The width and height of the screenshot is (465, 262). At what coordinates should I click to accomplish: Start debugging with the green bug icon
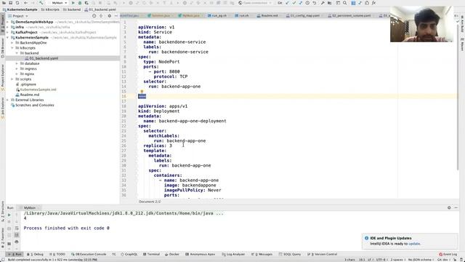(x=80, y=3)
